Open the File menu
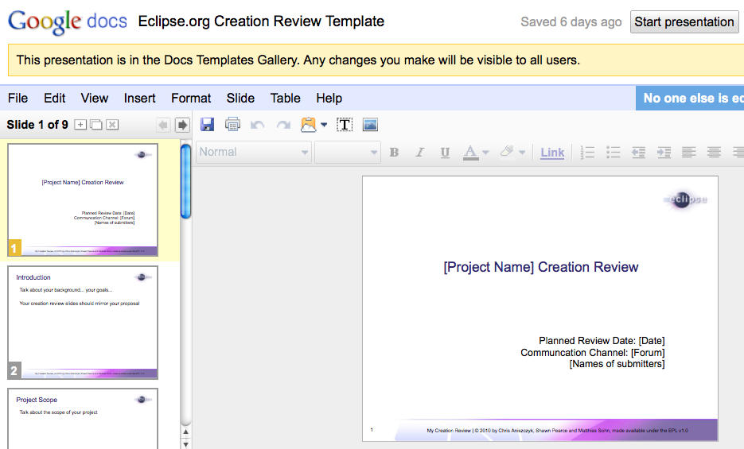This screenshot has height=449, width=744. tap(18, 98)
